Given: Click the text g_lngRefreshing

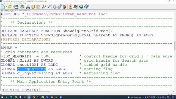Looking at the screenshot, I should point(35,73).
